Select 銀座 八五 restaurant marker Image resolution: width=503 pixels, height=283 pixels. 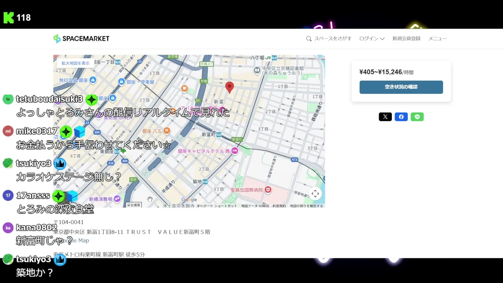pyautogui.click(x=167, y=131)
